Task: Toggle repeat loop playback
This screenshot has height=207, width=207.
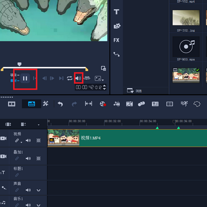Action: tap(69, 78)
